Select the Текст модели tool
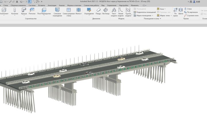The height and width of the screenshot is (138, 207). coord(114,12)
